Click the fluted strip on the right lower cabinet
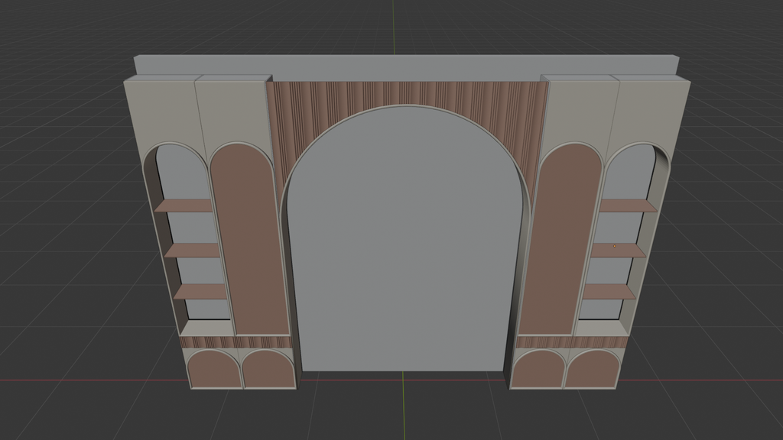The width and height of the screenshot is (783, 440). pyautogui.click(x=572, y=341)
